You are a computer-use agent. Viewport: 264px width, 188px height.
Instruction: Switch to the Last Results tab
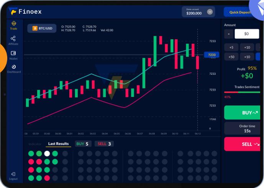point(58,144)
